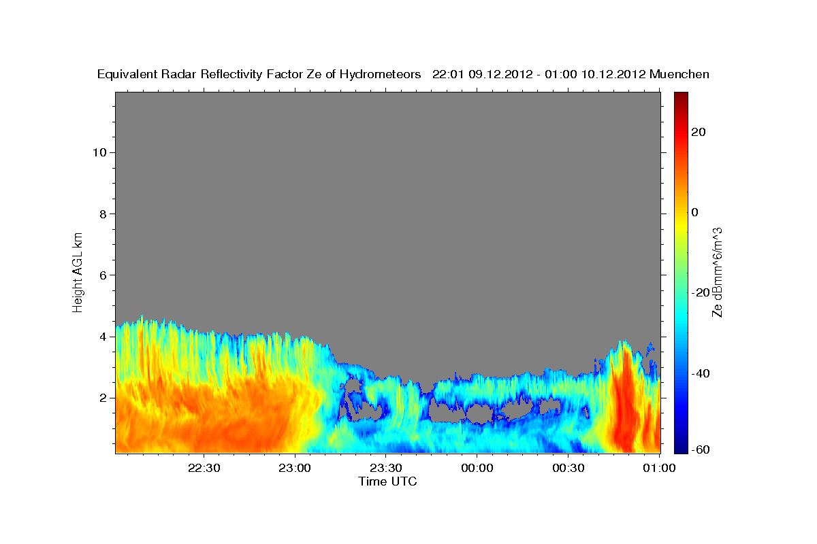Click the '01:00' time tick label
Viewport: 817px width, 544px height.
(x=659, y=468)
